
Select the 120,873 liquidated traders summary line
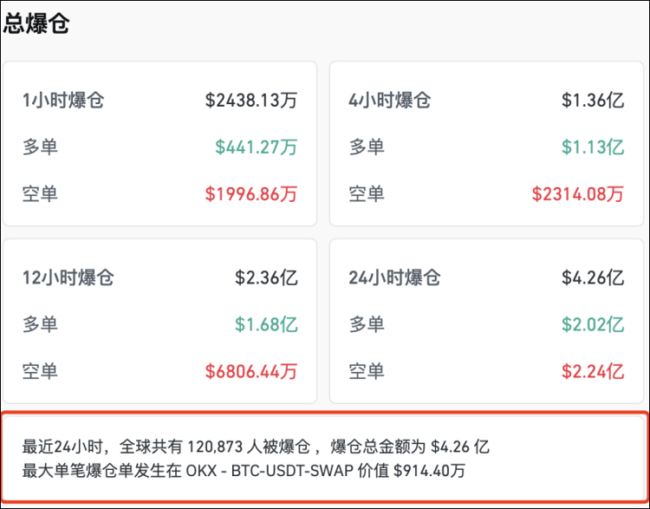coord(256,447)
